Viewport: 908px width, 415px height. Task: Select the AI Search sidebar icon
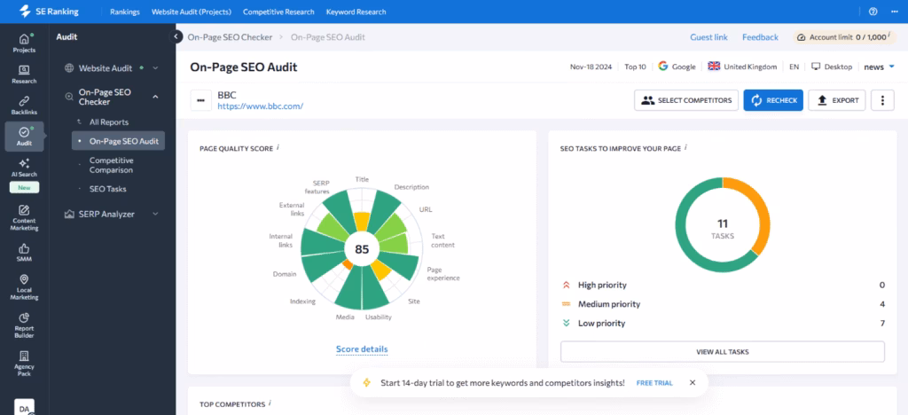coord(24,168)
